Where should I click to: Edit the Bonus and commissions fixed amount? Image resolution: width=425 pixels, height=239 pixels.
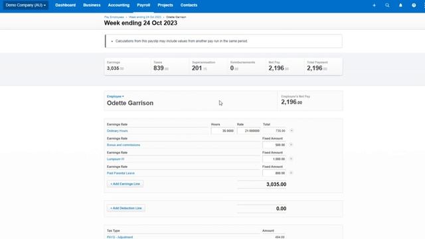pyautogui.click(x=274, y=145)
